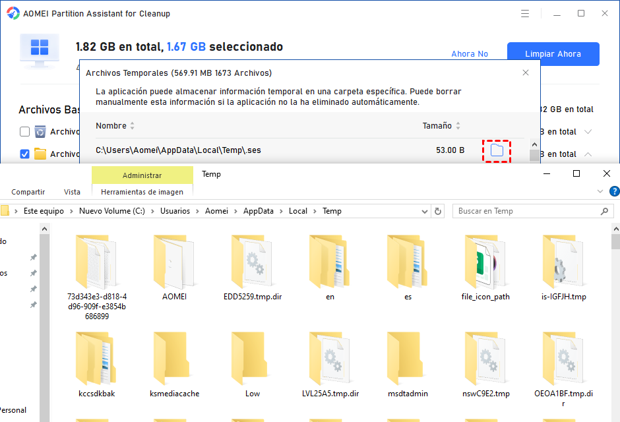Screen dimensions: 620x422
Task: Click the Ahora No link
Action: [x=470, y=53]
